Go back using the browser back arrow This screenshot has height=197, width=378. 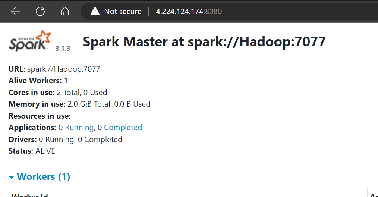point(16,11)
